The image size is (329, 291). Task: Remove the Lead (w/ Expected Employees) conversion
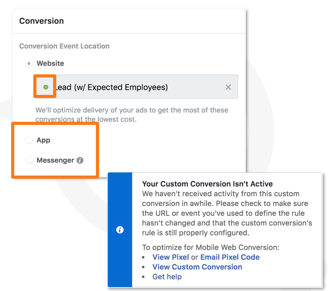pos(228,87)
